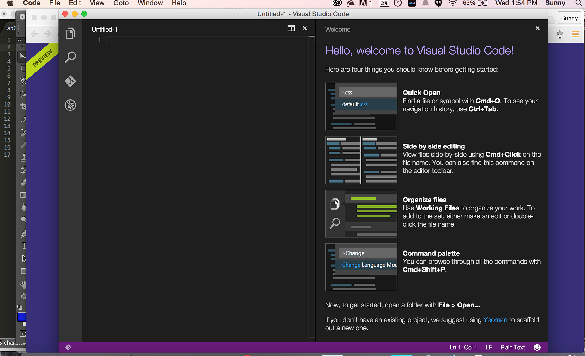Click the blue foreground color swatch
The height and width of the screenshot is (356, 585).
point(21,317)
